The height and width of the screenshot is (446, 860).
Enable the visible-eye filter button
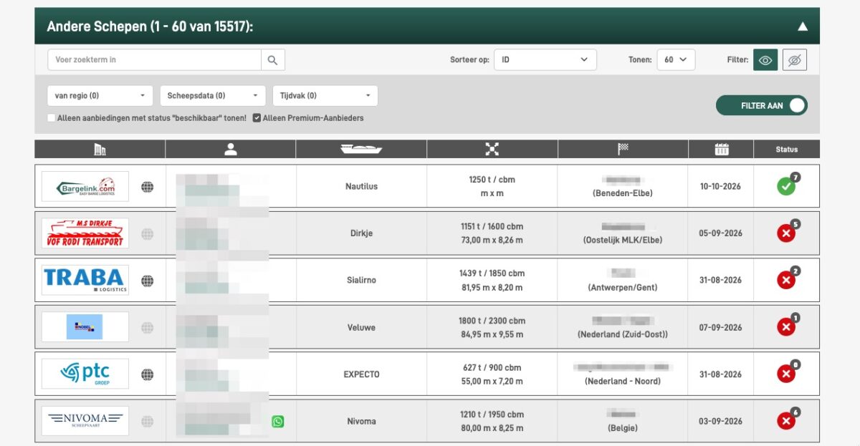(765, 60)
